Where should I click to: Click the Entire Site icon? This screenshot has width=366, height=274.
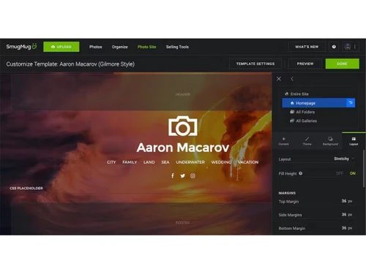(286, 94)
